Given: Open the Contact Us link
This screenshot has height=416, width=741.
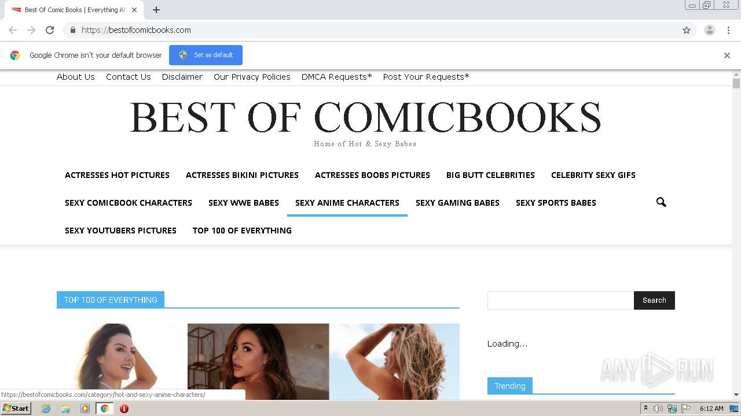Looking at the screenshot, I should tap(129, 77).
